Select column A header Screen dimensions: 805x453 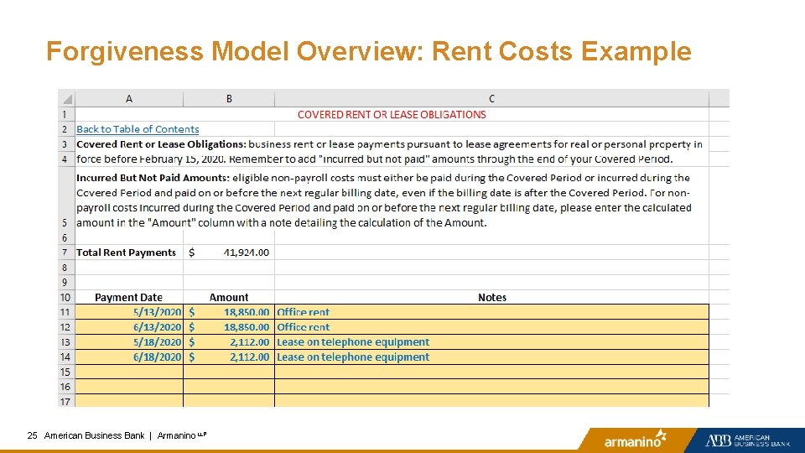(129, 99)
